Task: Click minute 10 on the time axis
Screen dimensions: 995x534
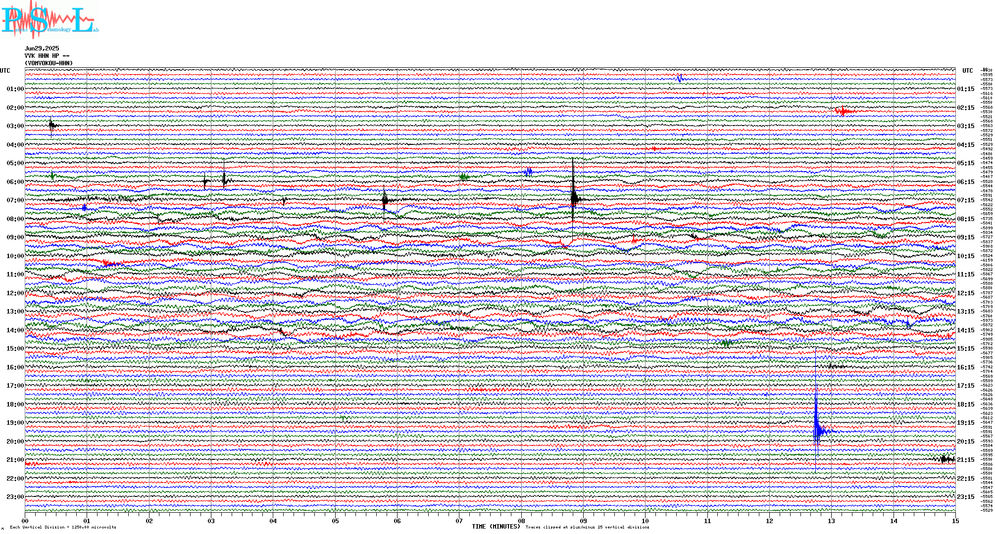Action: [645, 521]
